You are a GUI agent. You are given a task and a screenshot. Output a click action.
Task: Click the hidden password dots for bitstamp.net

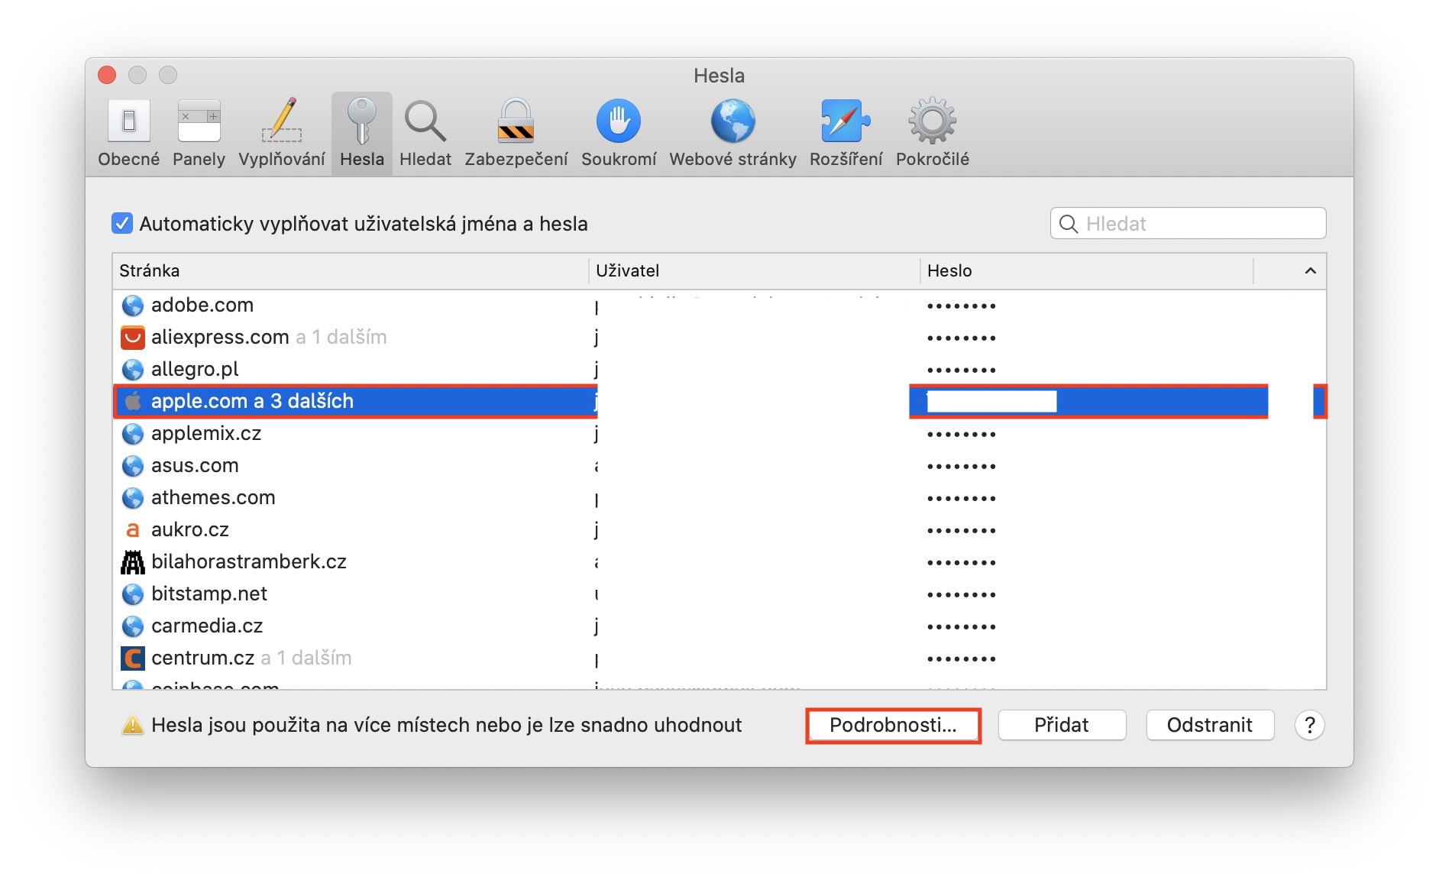tap(962, 595)
